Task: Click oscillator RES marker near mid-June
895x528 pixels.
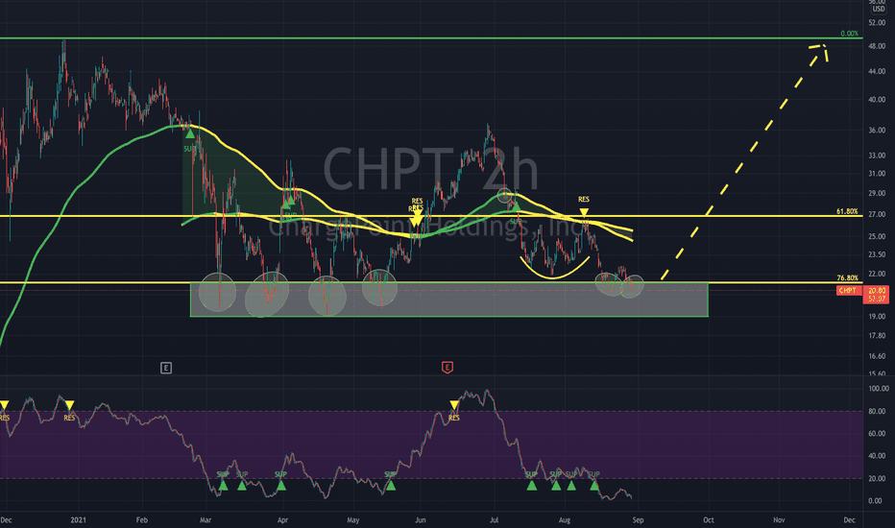Action: pos(454,405)
